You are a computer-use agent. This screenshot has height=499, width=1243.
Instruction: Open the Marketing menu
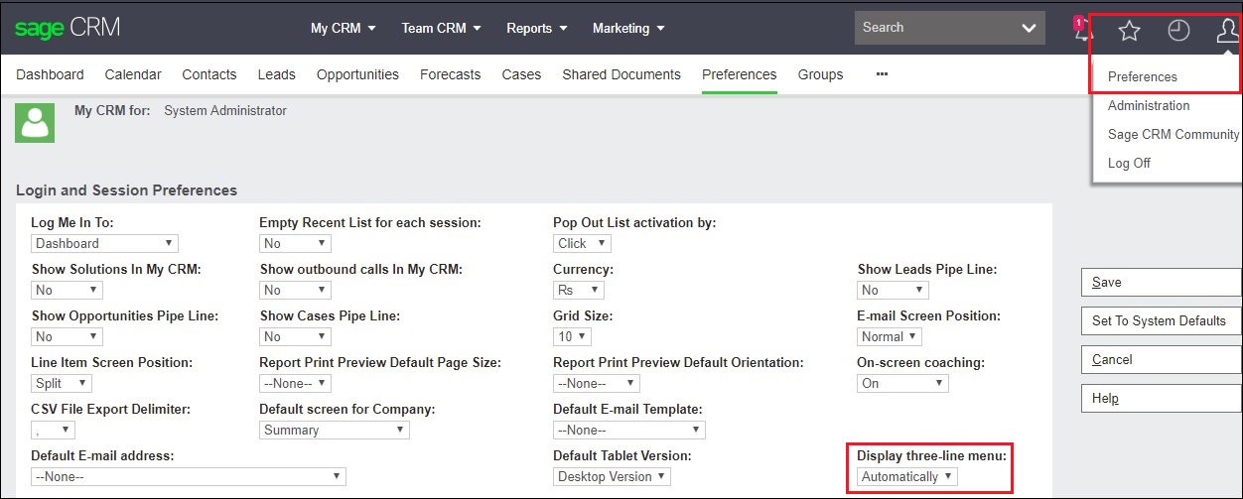[629, 28]
